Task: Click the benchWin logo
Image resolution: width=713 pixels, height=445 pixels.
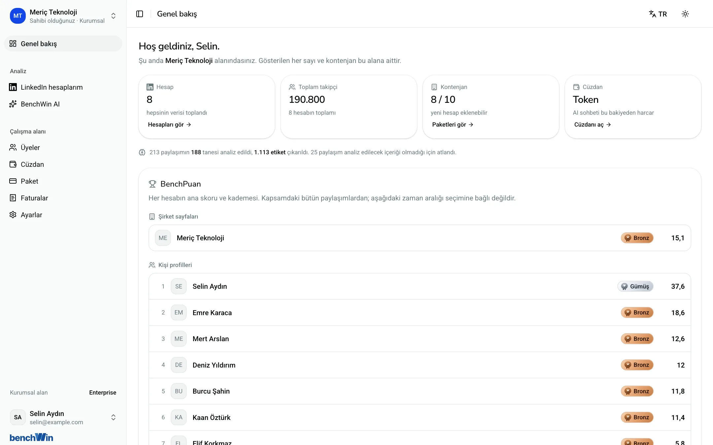Action: (x=31, y=437)
